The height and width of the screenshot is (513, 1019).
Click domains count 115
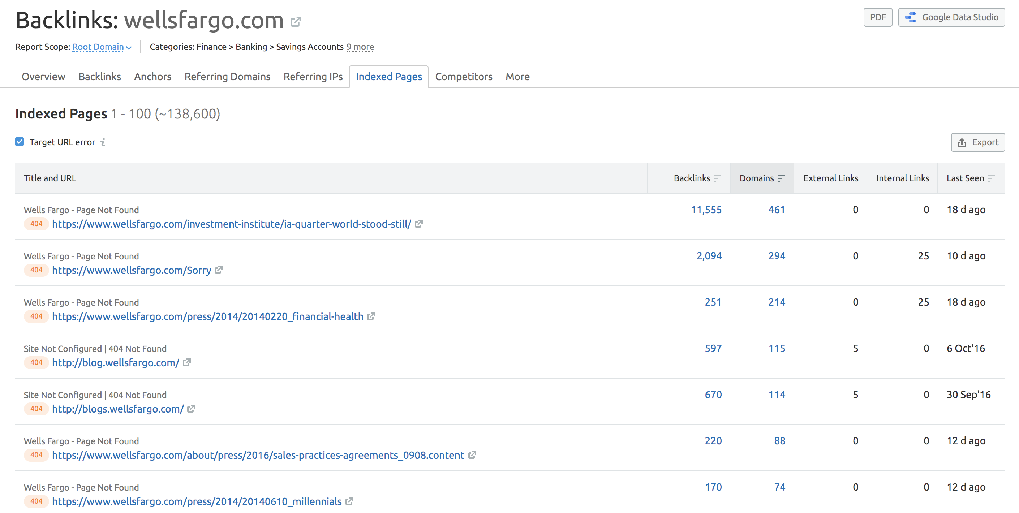coord(777,349)
